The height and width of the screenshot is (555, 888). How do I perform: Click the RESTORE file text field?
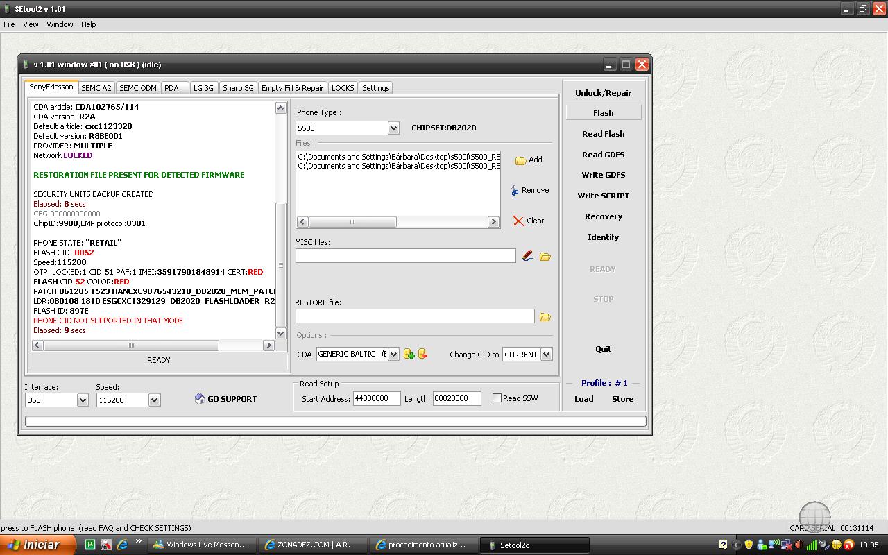click(x=415, y=316)
